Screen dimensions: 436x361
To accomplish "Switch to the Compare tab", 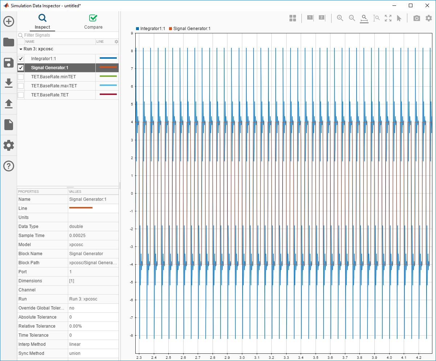I will click(x=93, y=22).
